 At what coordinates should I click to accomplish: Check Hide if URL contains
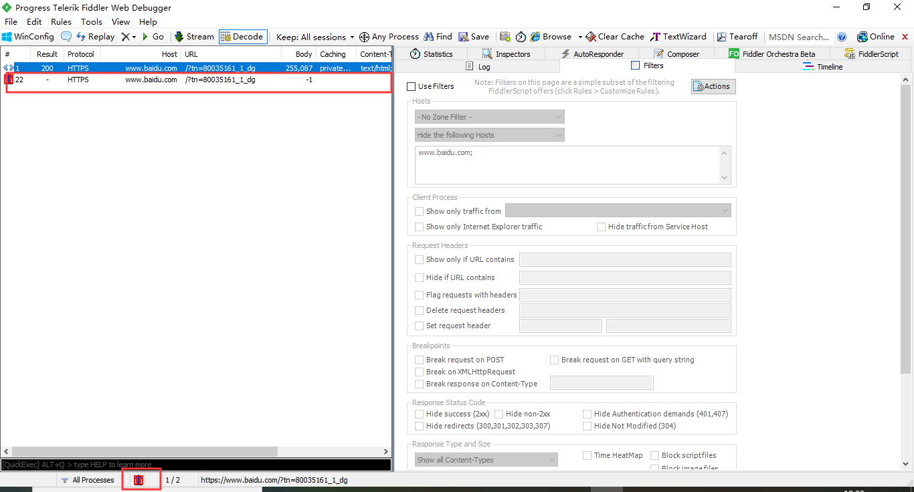[419, 277]
